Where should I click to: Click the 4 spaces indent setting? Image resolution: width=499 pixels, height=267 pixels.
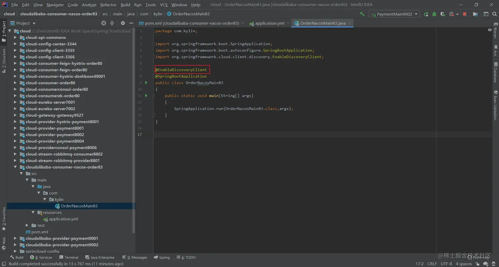click(464, 264)
